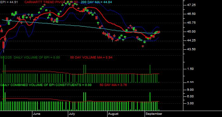222x117 pixels.
Task: Click the 47.25 price axis value
Action: point(192,5)
